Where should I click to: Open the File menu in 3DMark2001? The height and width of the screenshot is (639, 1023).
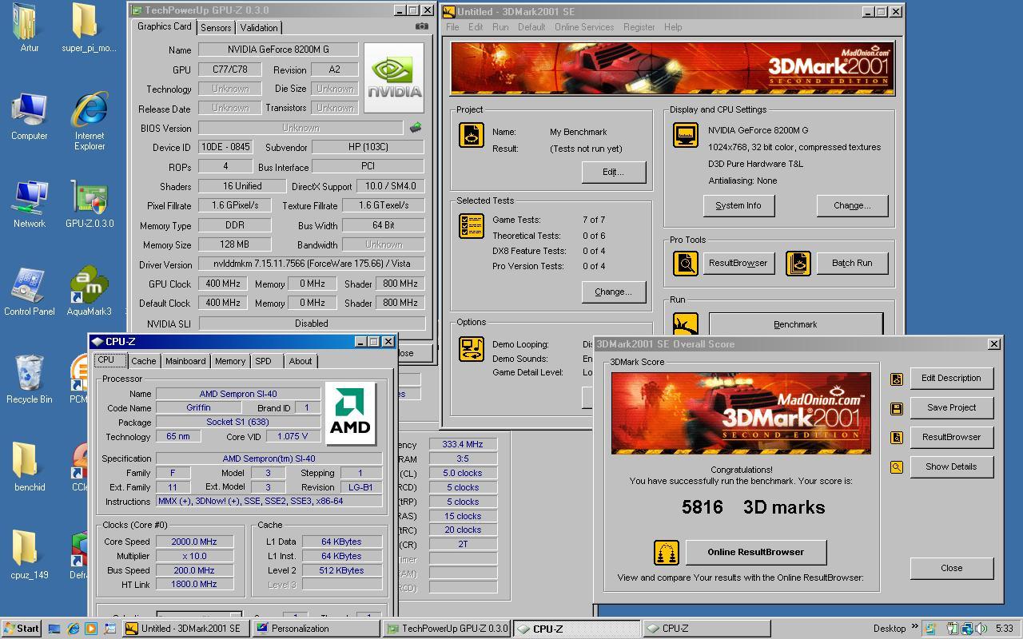(452, 27)
